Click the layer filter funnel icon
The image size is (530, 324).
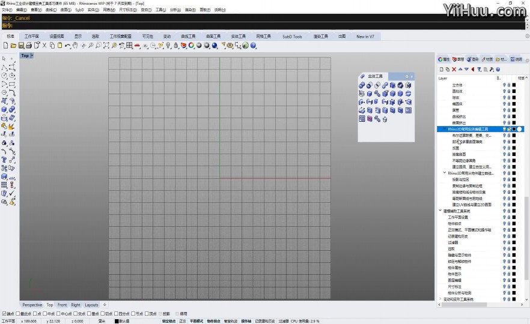coord(479,69)
